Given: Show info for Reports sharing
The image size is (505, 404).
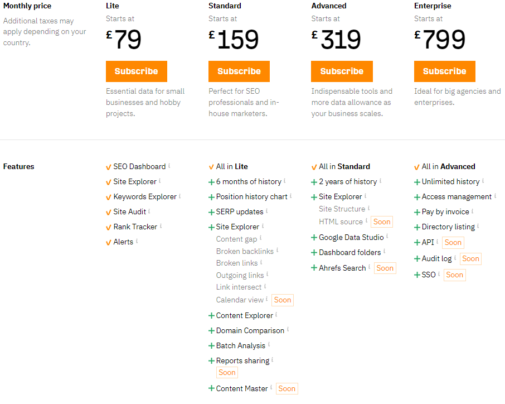Looking at the screenshot, I should (273, 360).
